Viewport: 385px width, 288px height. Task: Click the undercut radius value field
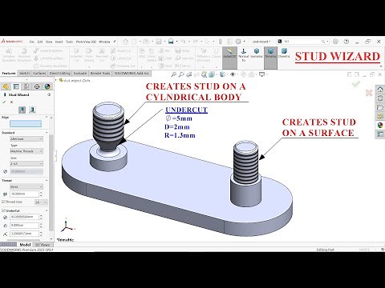(x=24, y=234)
